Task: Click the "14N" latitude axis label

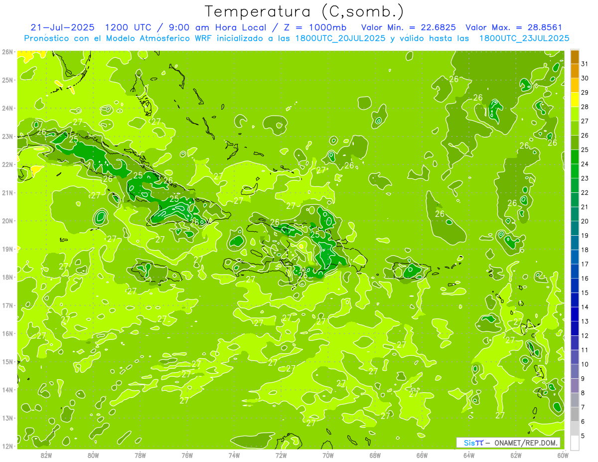Action: click(x=7, y=390)
